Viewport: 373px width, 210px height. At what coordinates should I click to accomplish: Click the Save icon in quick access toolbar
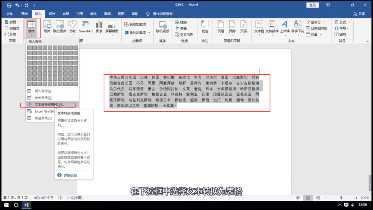(x=9, y=5)
